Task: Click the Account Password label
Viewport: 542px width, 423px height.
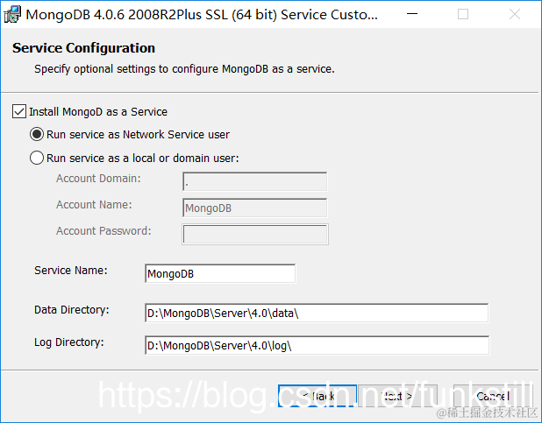Action: click(x=103, y=230)
